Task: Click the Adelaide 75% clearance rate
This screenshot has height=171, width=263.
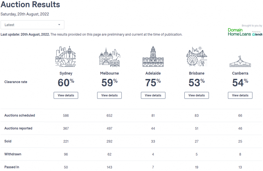Action: (x=153, y=83)
